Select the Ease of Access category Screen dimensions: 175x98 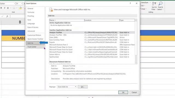35,27
